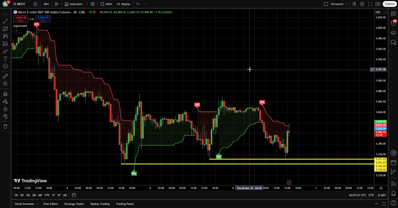This screenshot has height=208, width=398.
Task: Open the Watchlist panel on the right
Action: coord(393,13)
